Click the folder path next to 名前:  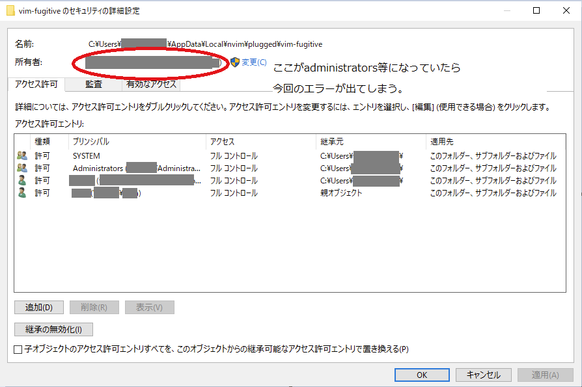pos(205,44)
